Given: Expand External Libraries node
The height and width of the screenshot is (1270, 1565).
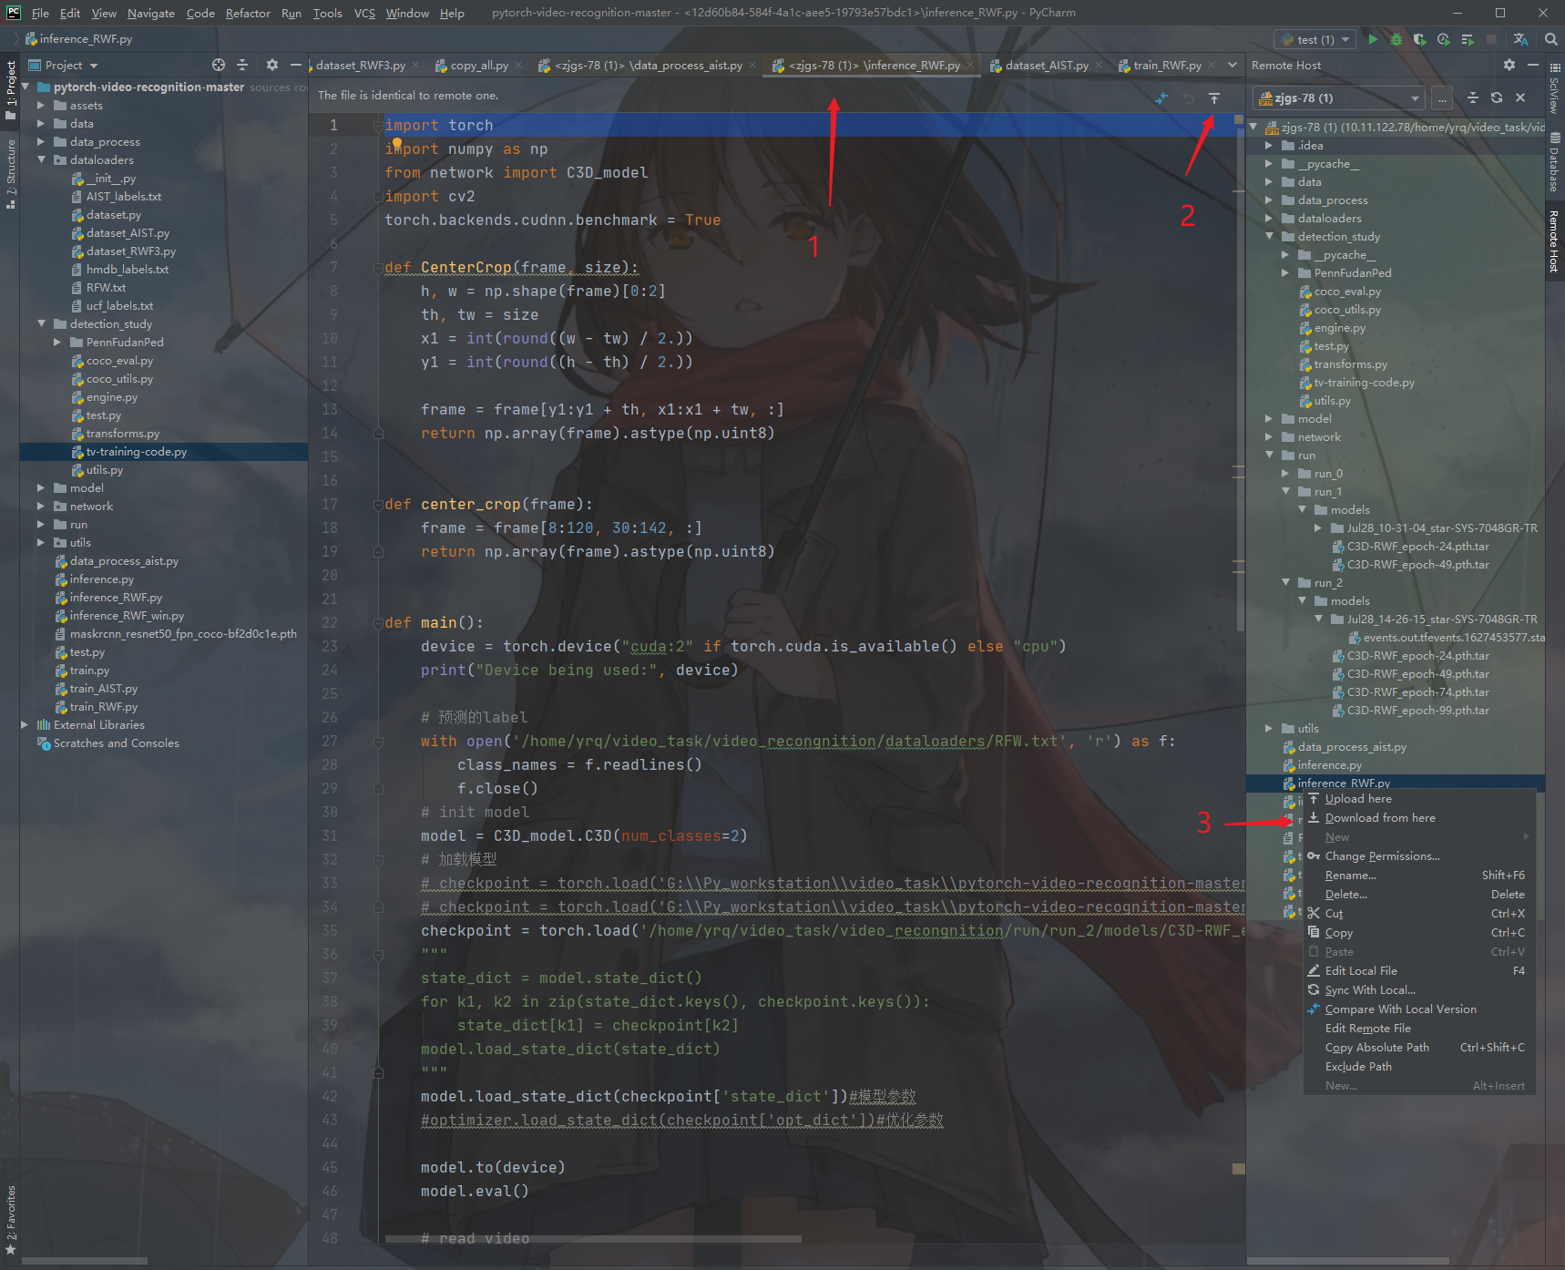Looking at the screenshot, I should tap(24, 725).
